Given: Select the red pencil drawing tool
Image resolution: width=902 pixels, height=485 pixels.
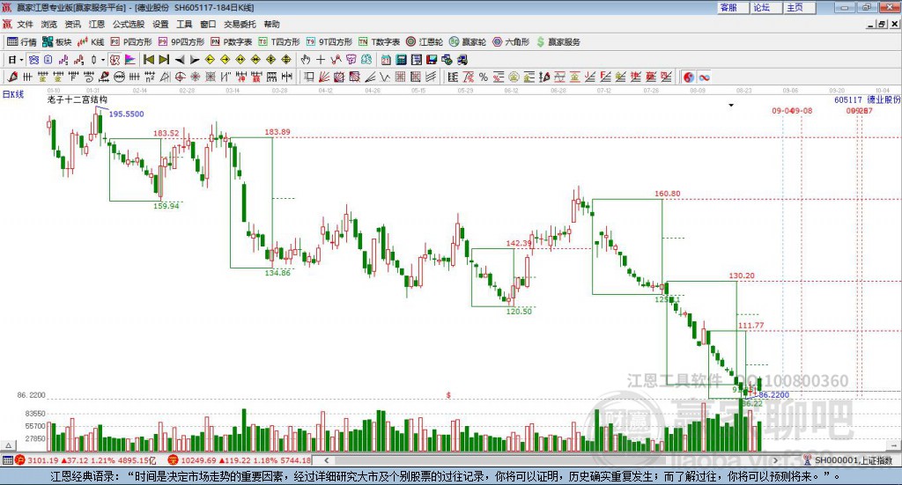Looking at the screenshot, I should (12, 77).
